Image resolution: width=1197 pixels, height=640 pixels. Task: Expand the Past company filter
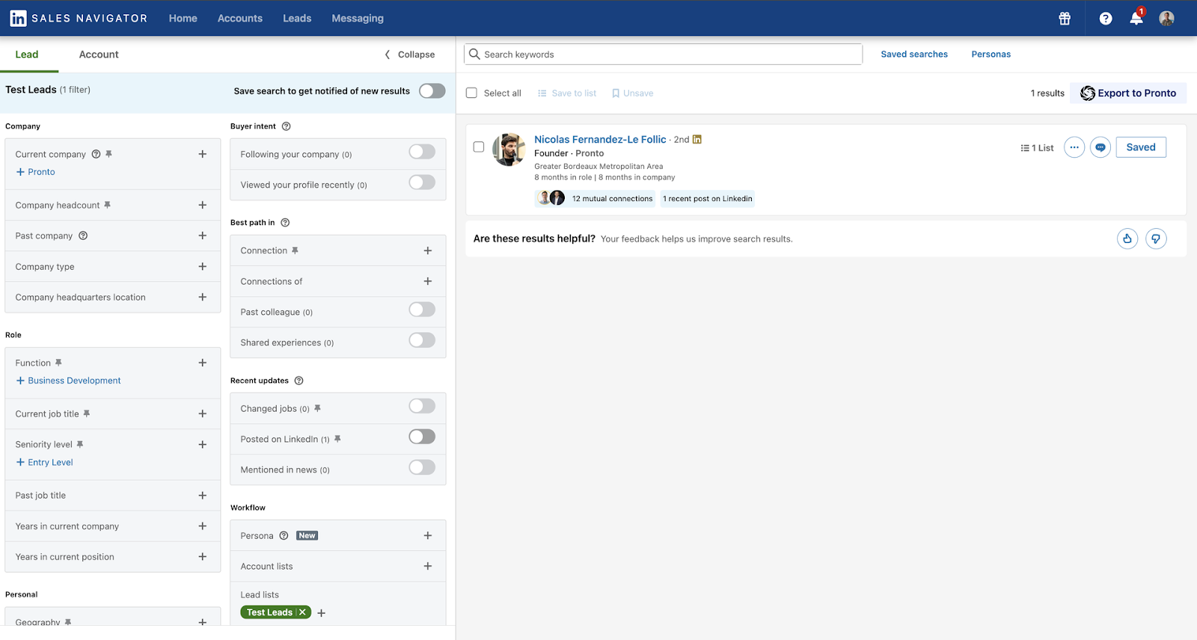pyautogui.click(x=202, y=236)
